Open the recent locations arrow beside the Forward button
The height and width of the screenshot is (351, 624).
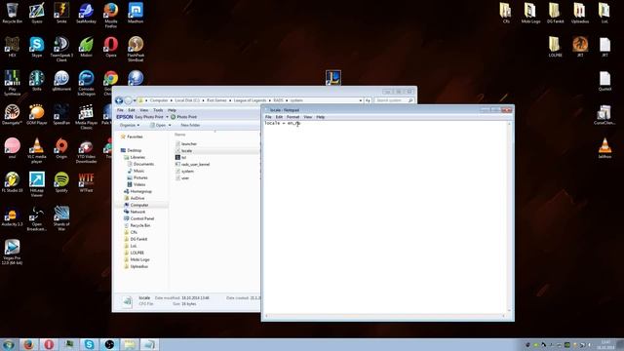[135, 100]
